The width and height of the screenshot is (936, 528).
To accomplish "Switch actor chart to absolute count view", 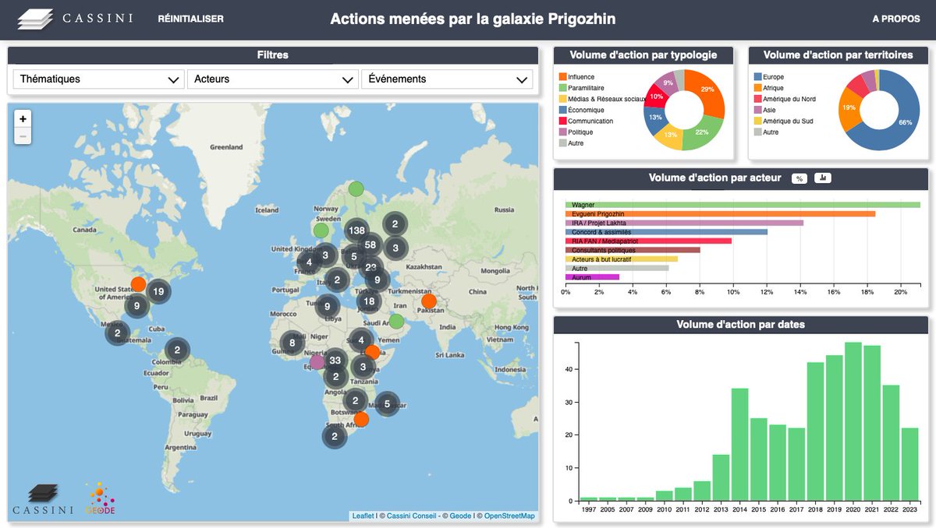I will 823,178.
